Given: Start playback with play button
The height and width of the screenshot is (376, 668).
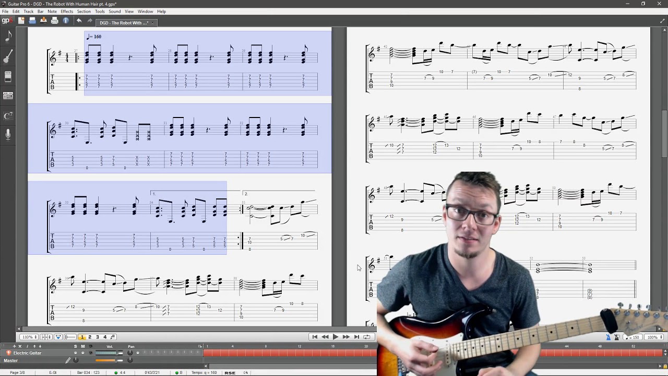Looking at the screenshot, I should (336, 337).
